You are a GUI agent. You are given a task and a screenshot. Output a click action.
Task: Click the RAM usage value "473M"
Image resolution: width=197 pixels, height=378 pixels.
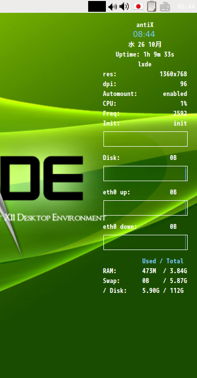(149, 271)
